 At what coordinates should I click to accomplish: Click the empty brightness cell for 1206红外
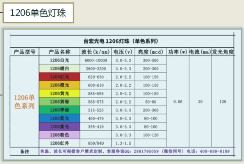click(151, 143)
